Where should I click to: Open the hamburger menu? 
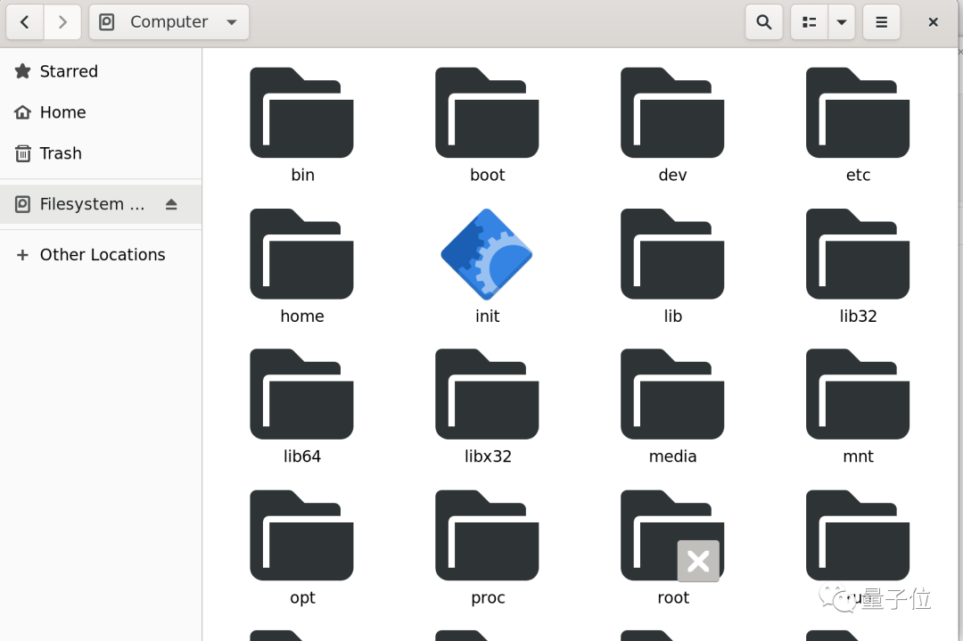(x=881, y=22)
